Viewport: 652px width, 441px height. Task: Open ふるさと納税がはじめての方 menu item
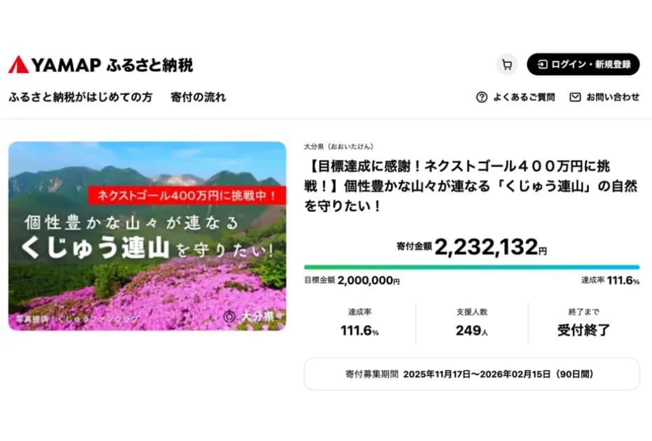coord(80,97)
